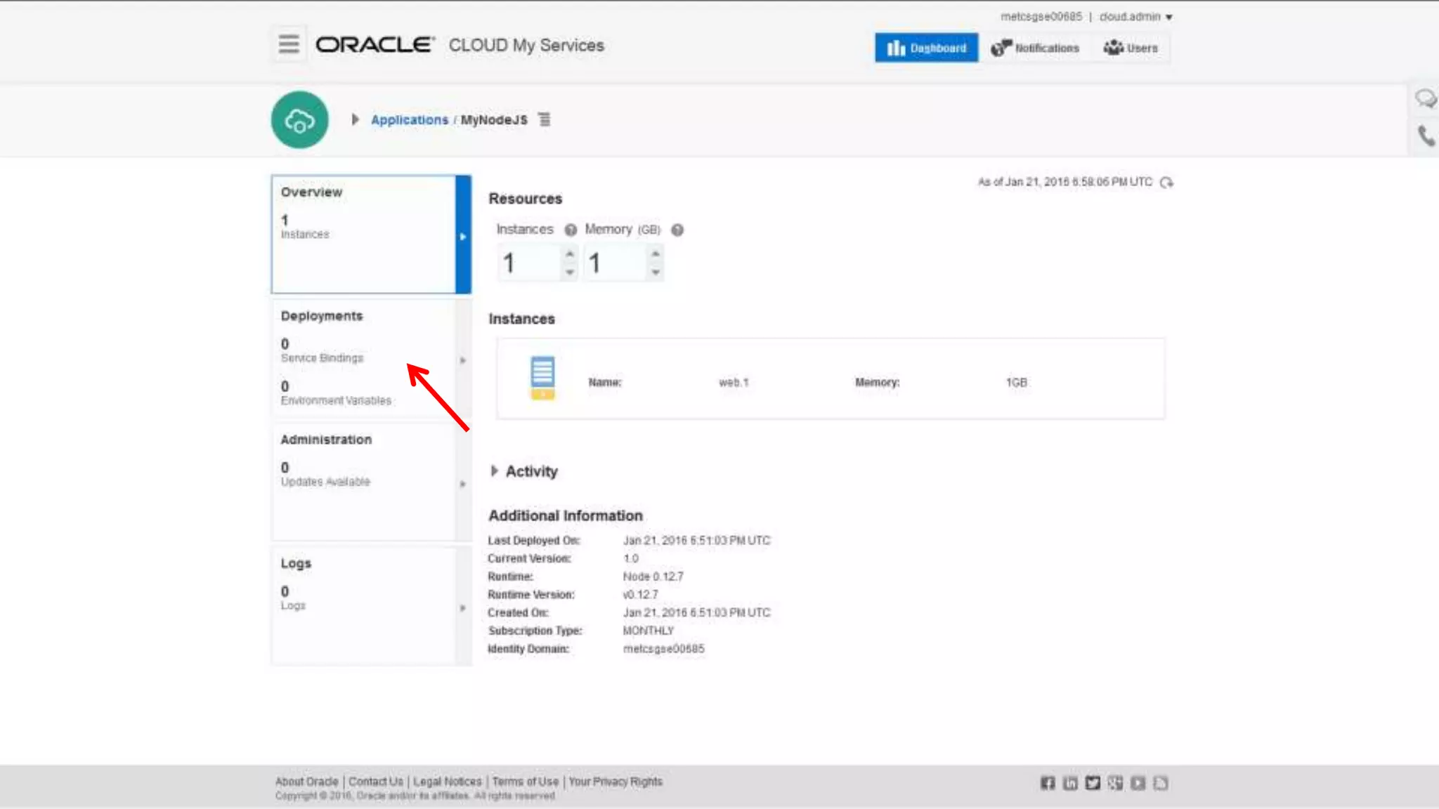
Task: Click the Administration tile arrow
Action: [x=463, y=483]
